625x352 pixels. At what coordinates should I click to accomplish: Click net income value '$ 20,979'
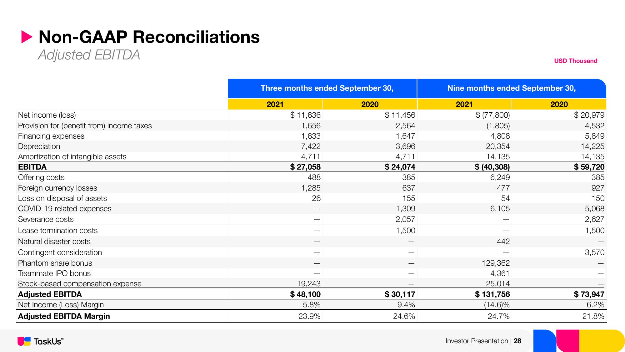(589, 115)
